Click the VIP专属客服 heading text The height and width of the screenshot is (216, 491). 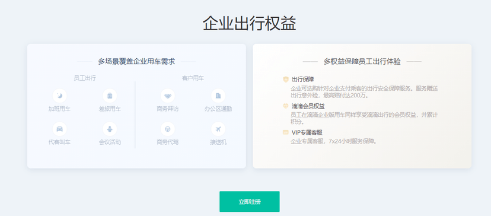click(307, 132)
